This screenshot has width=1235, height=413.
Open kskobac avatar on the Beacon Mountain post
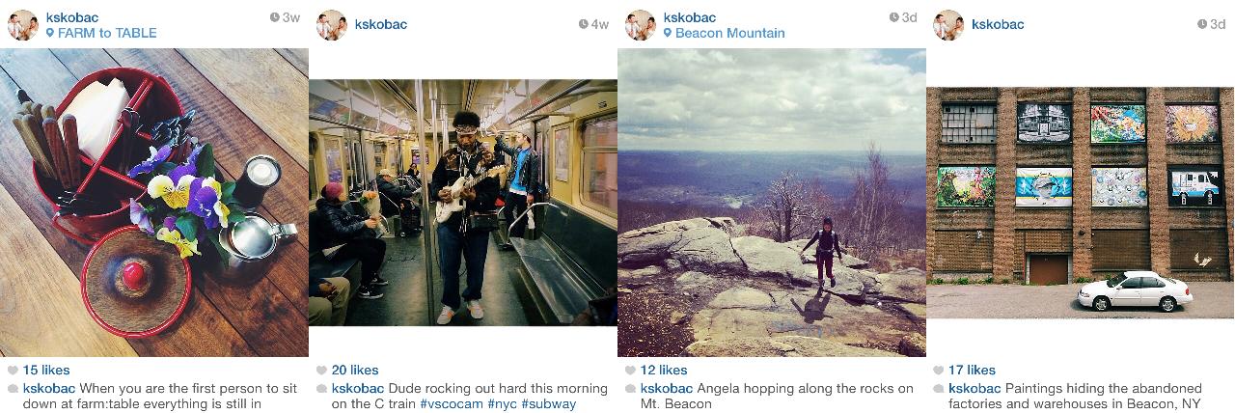[640, 25]
